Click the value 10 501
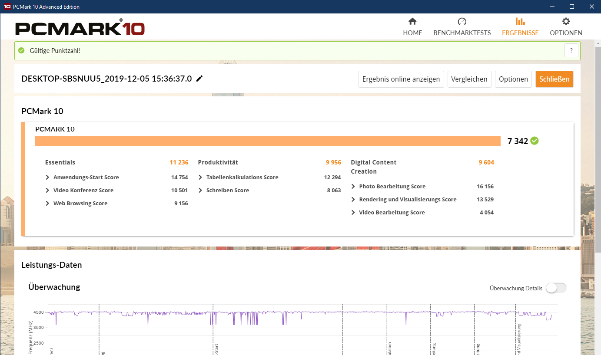Screen dimensions: 601x355 coord(179,191)
